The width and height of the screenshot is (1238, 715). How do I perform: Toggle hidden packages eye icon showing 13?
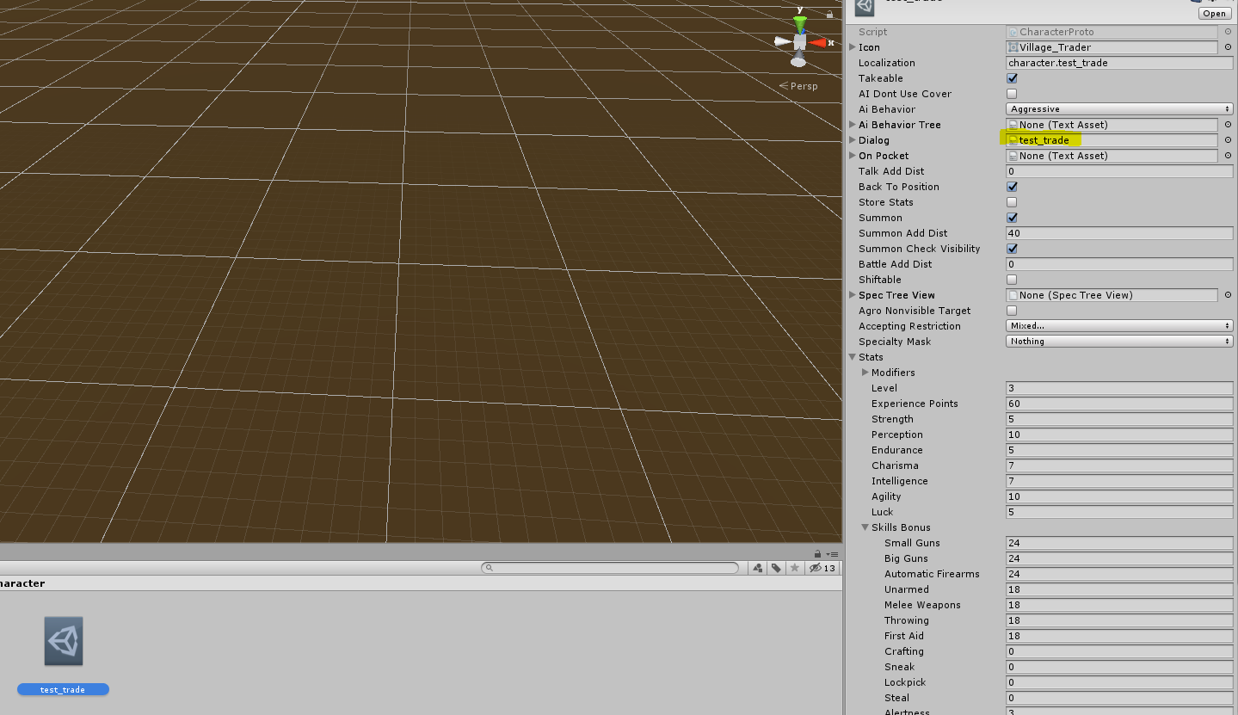(x=822, y=568)
